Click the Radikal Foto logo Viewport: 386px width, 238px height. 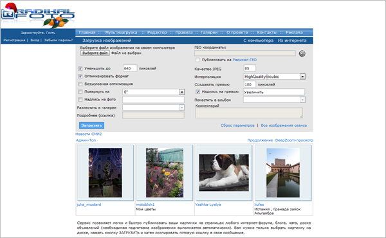pos(38,15)
